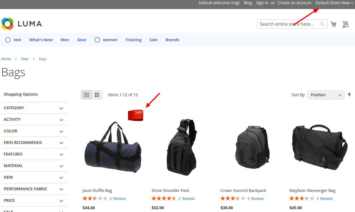Open the Joust Duffle Bag product name
This screenshot has width=355, height=212.
click(97, 191)
